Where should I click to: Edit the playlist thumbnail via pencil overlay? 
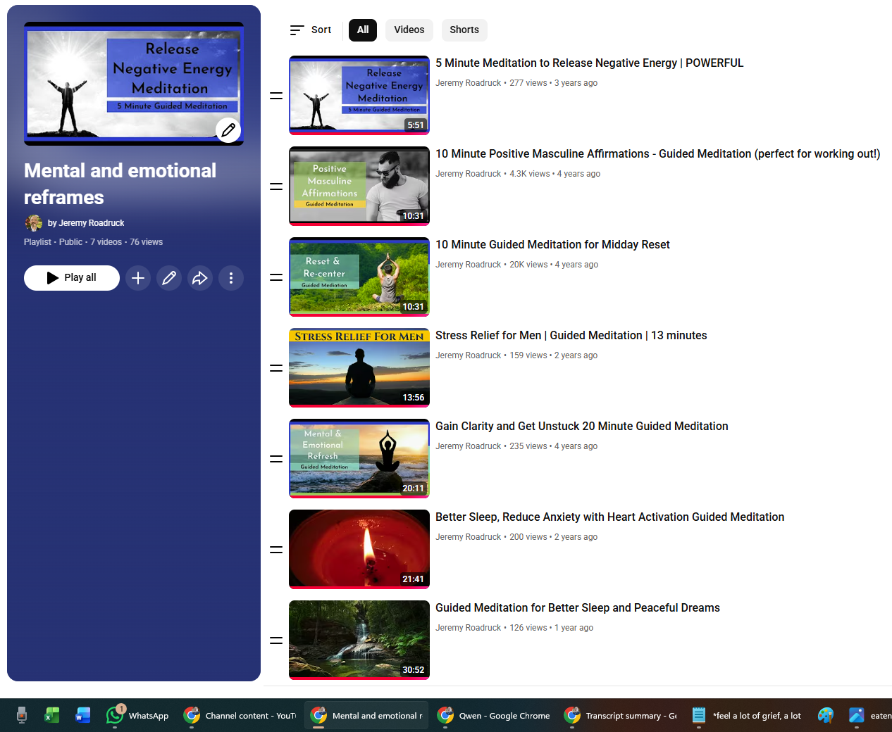(x=228, y=130)
